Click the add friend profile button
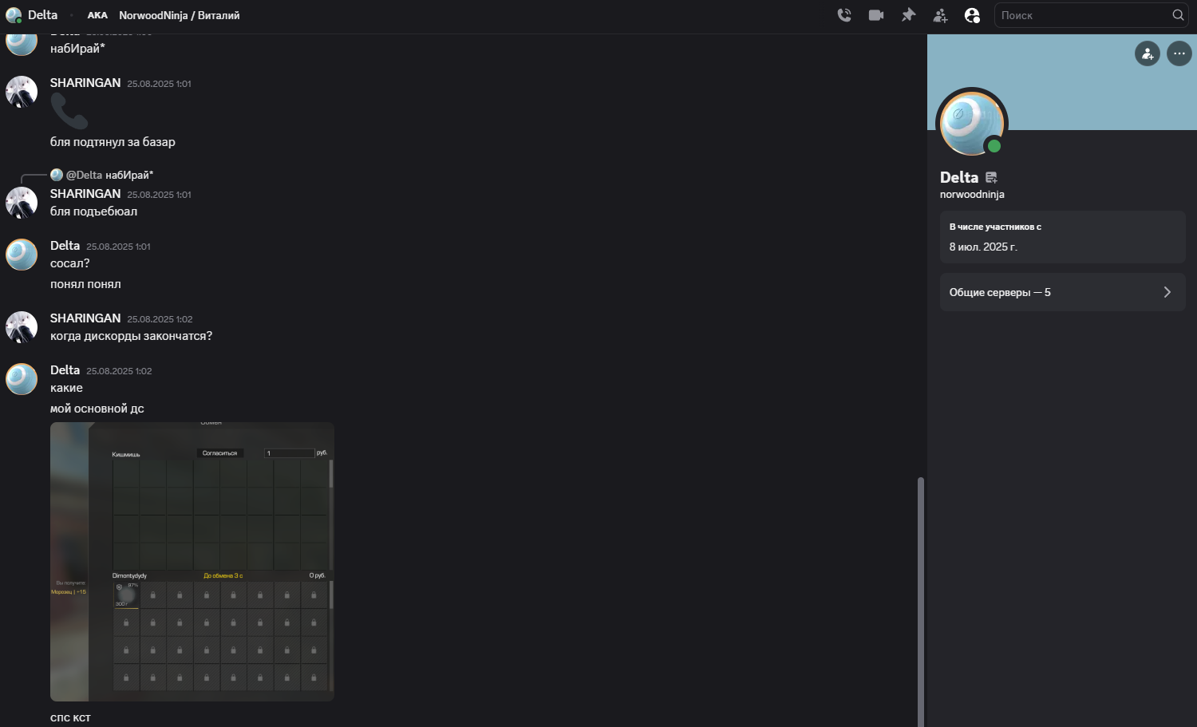 [1148, 53]
